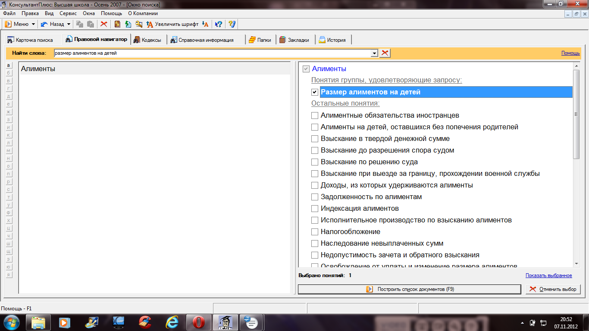Jump to letter п in alphabet index
The width and height of the screenshot is (589, 331).
9,174
